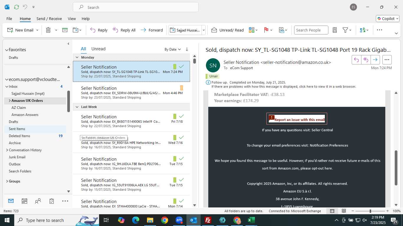Collapse the Last Week group header
403x226 pixels.
77,107
